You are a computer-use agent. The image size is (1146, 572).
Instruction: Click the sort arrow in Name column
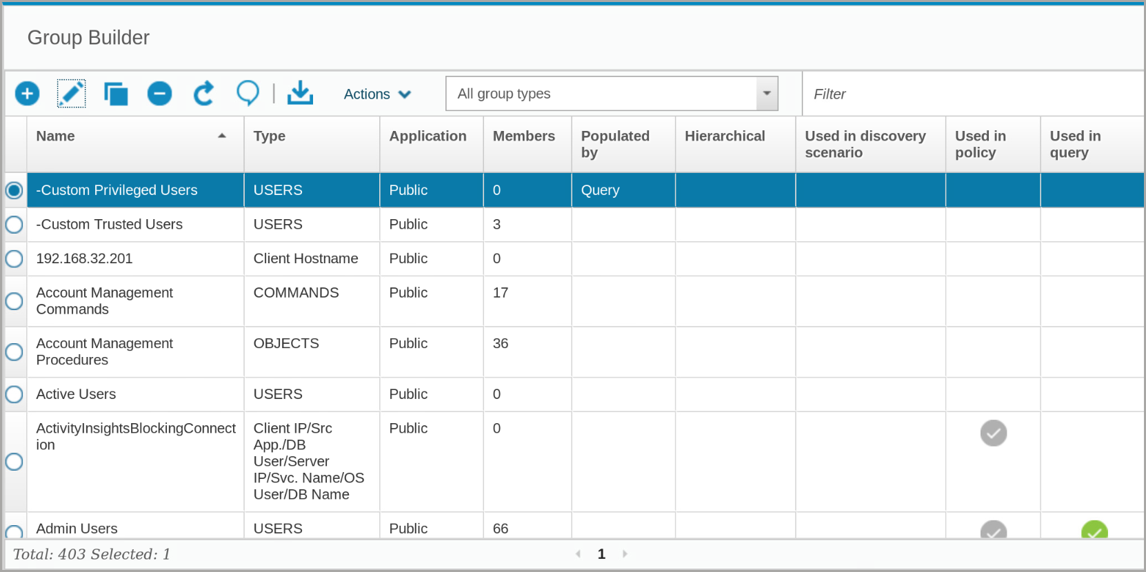tap(222, 136)
